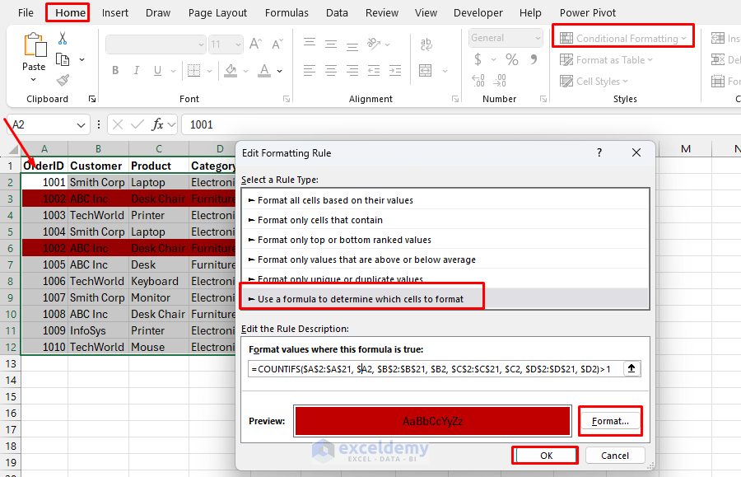The height and width of the screenshot is (477, 741).
Task: Click the Percent Style icon
Action: (512, 59)
